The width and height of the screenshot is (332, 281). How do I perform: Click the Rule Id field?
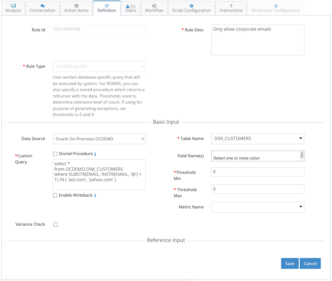pyautogui.click(x=99, y=29)
